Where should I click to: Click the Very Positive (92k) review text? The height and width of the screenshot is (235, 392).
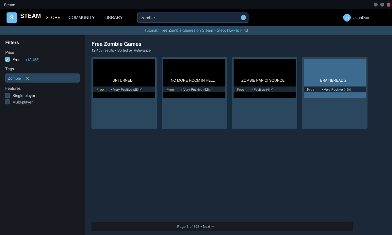[x=196, y=89]
